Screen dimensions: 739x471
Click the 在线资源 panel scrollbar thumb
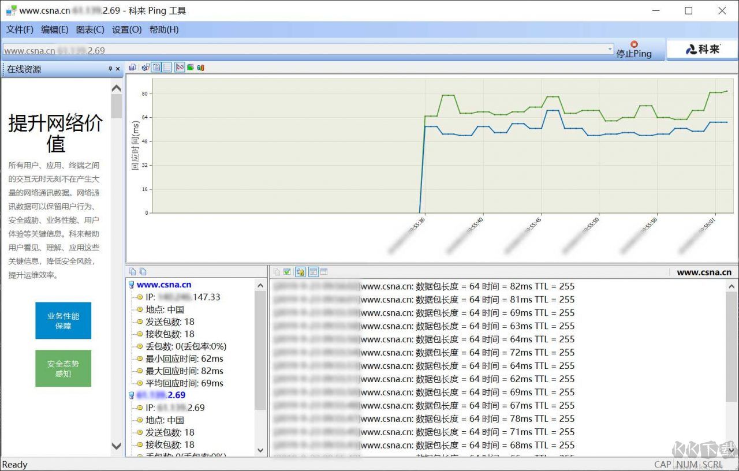click(116, 106)
